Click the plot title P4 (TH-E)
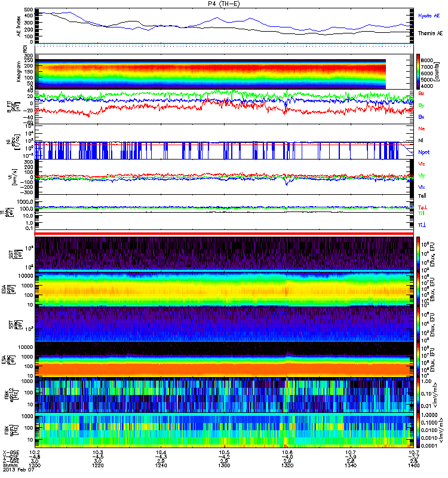Screen dimensions: 448x478 click(x=223, y=4)
